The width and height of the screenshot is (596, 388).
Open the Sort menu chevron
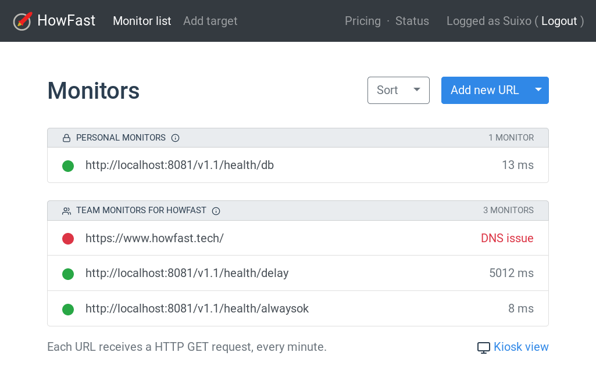click(x=416, y=90)
